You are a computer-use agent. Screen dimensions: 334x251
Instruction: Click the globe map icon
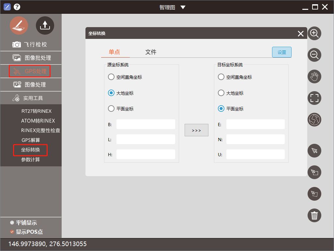pos(314,120)
